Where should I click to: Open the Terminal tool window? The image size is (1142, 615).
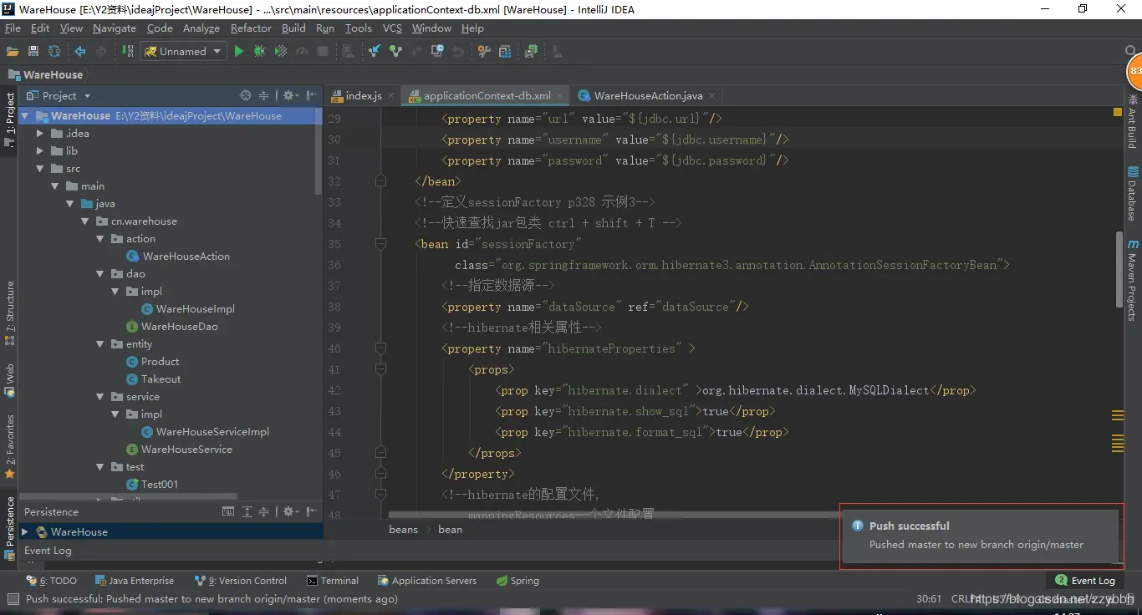[333, 581]
